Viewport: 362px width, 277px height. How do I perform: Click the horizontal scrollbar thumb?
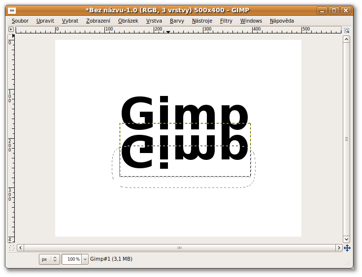coord(179,247)
